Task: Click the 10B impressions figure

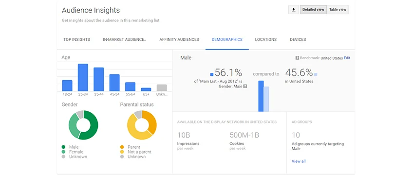Action: (184, 135)
